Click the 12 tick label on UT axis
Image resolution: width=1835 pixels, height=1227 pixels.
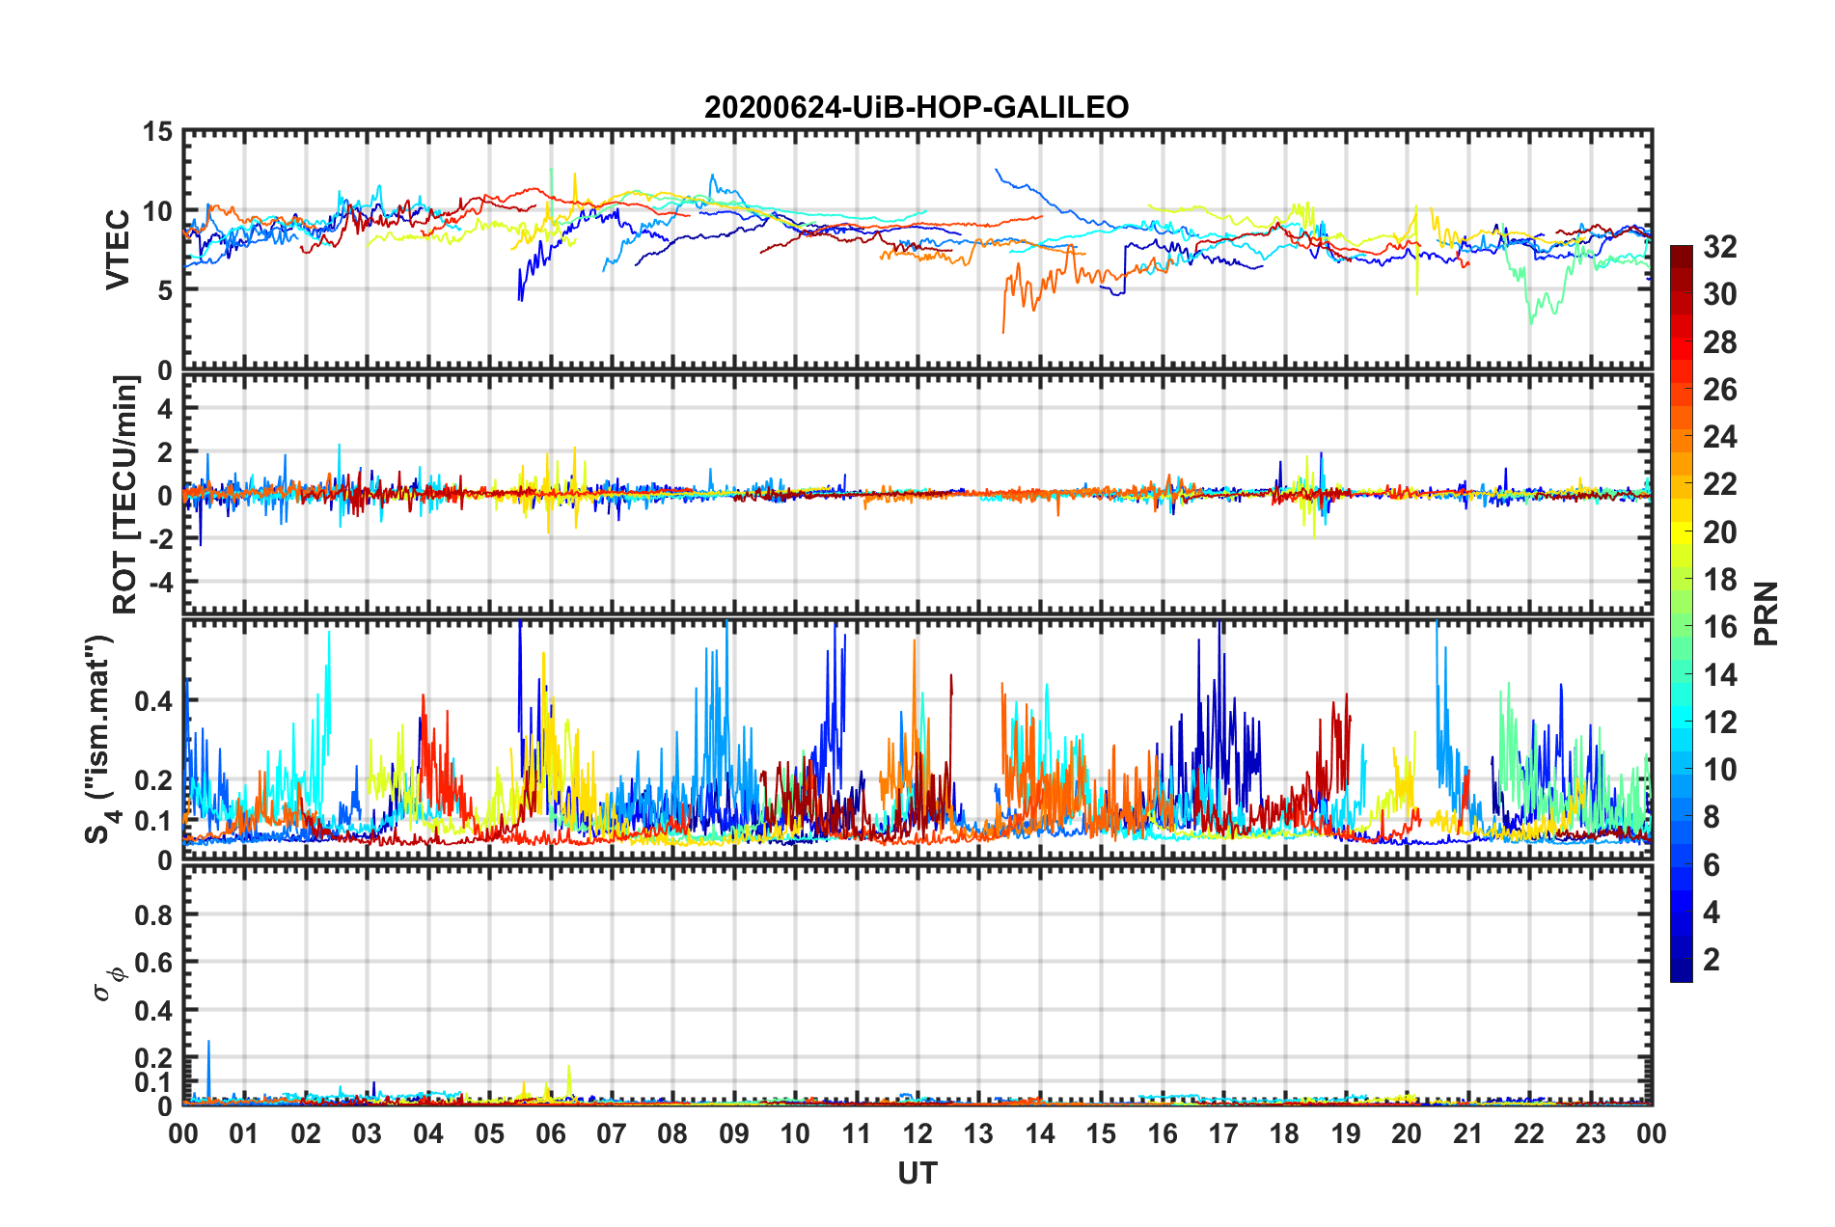click(x=917, y=1133)
